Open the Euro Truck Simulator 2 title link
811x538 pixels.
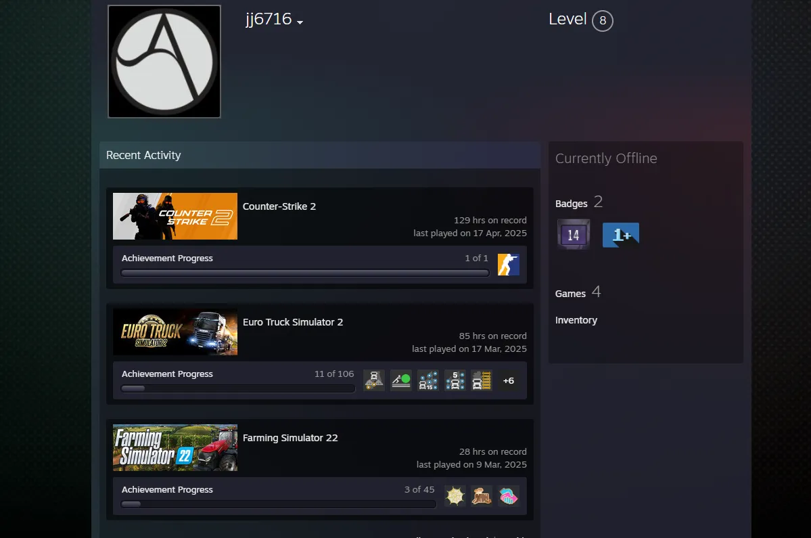click(x=293, y=322)
